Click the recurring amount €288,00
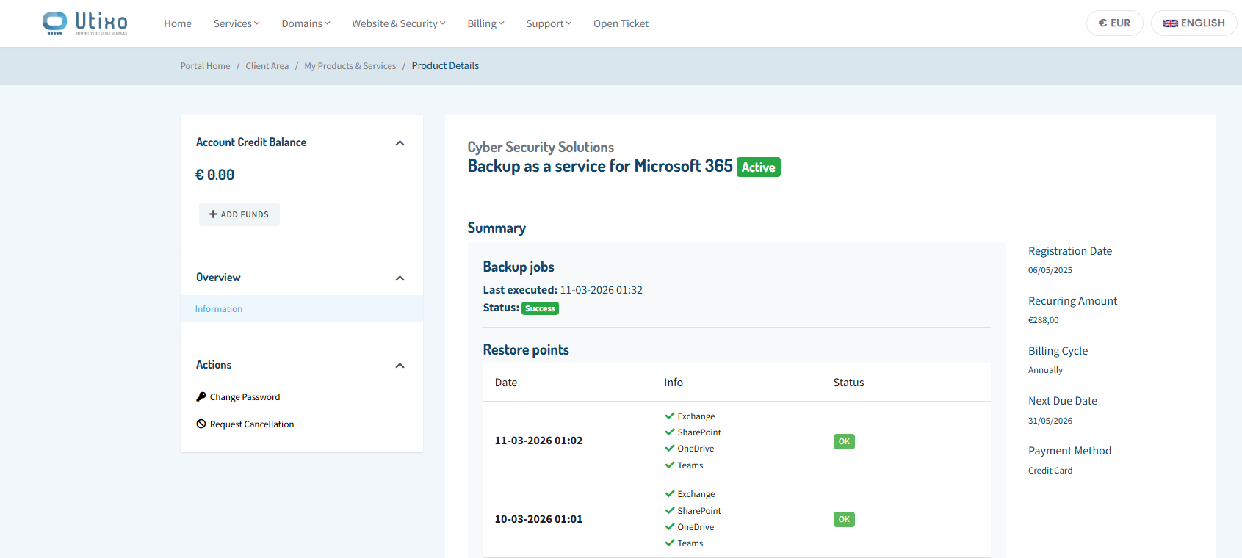The image size is (1242, 558). coord(1044,320)
